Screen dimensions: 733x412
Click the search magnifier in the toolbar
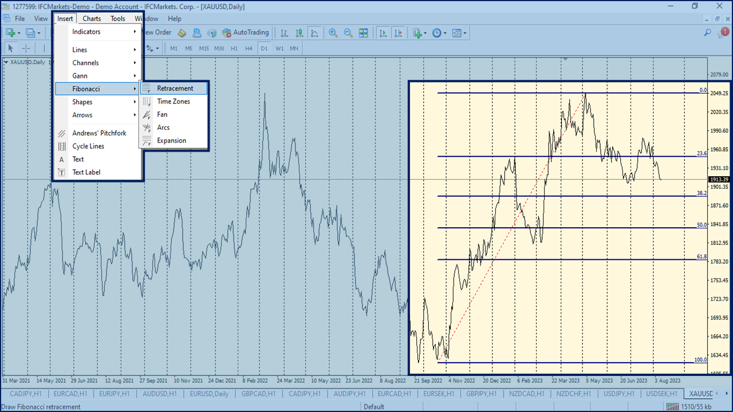pyautogui.click(x=707, y=33)
